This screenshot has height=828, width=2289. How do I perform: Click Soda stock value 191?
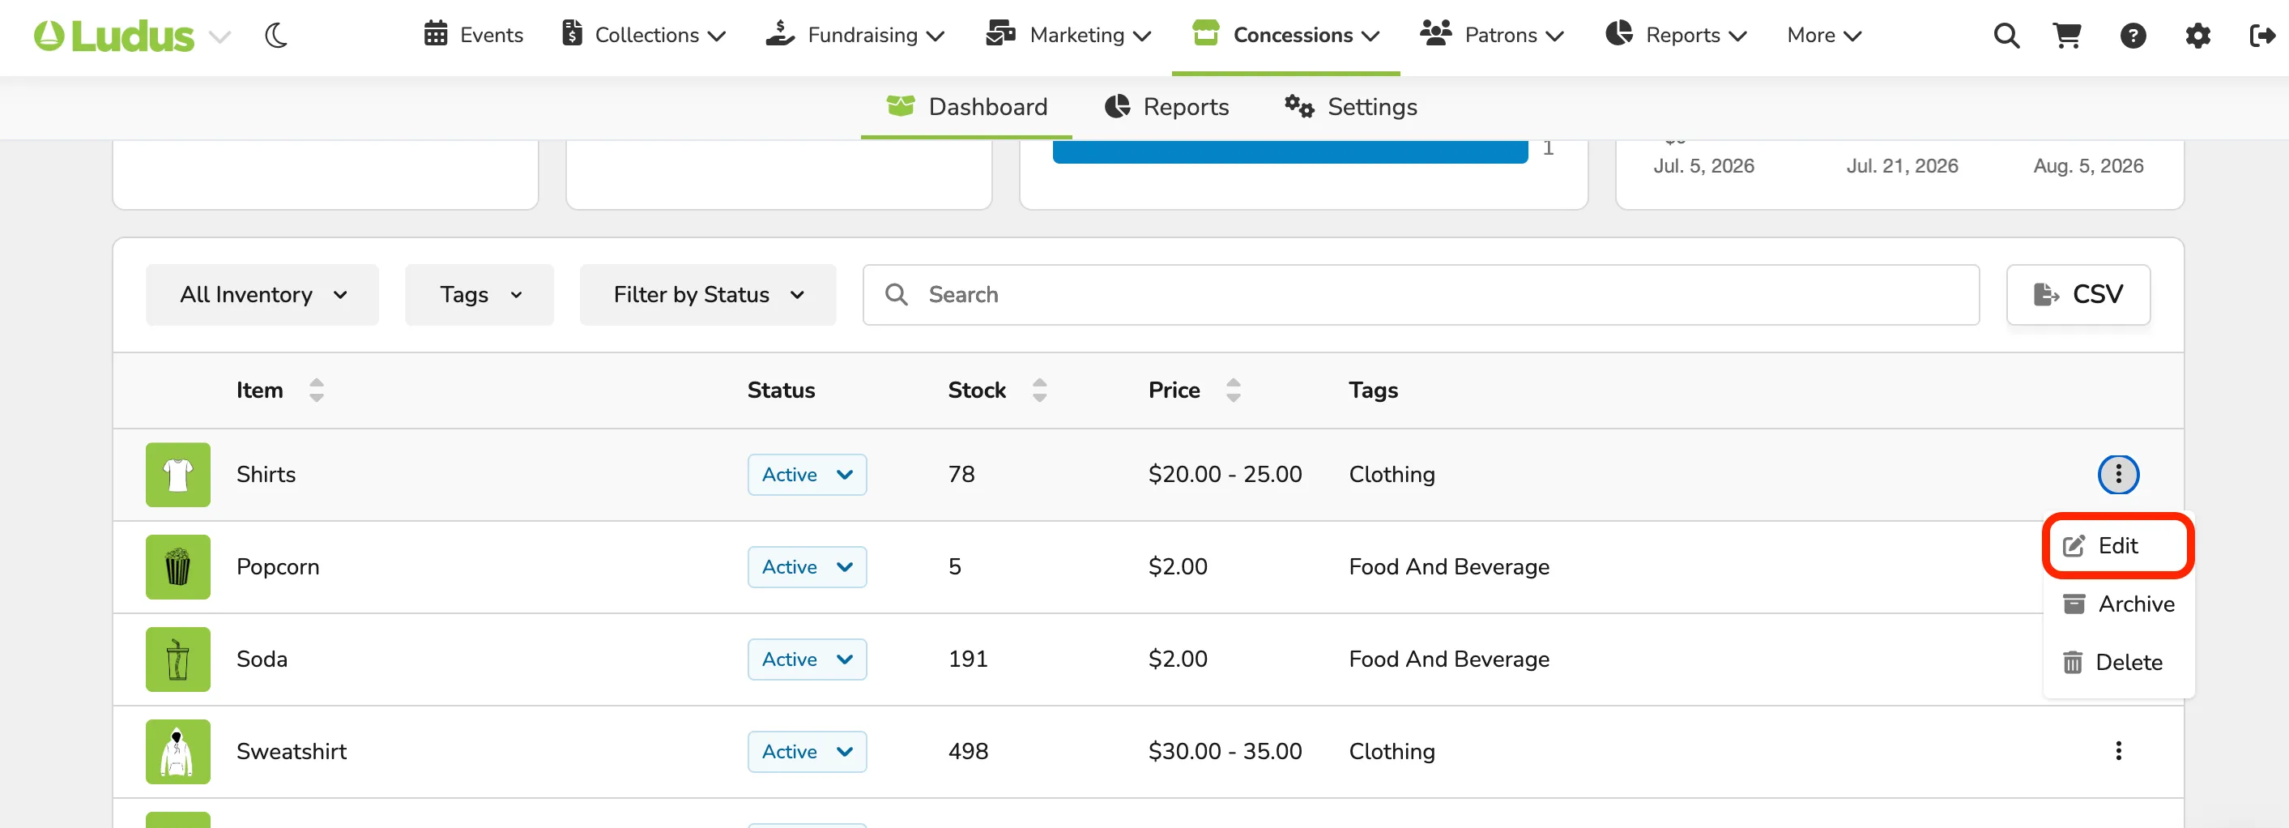pos(968,659)
